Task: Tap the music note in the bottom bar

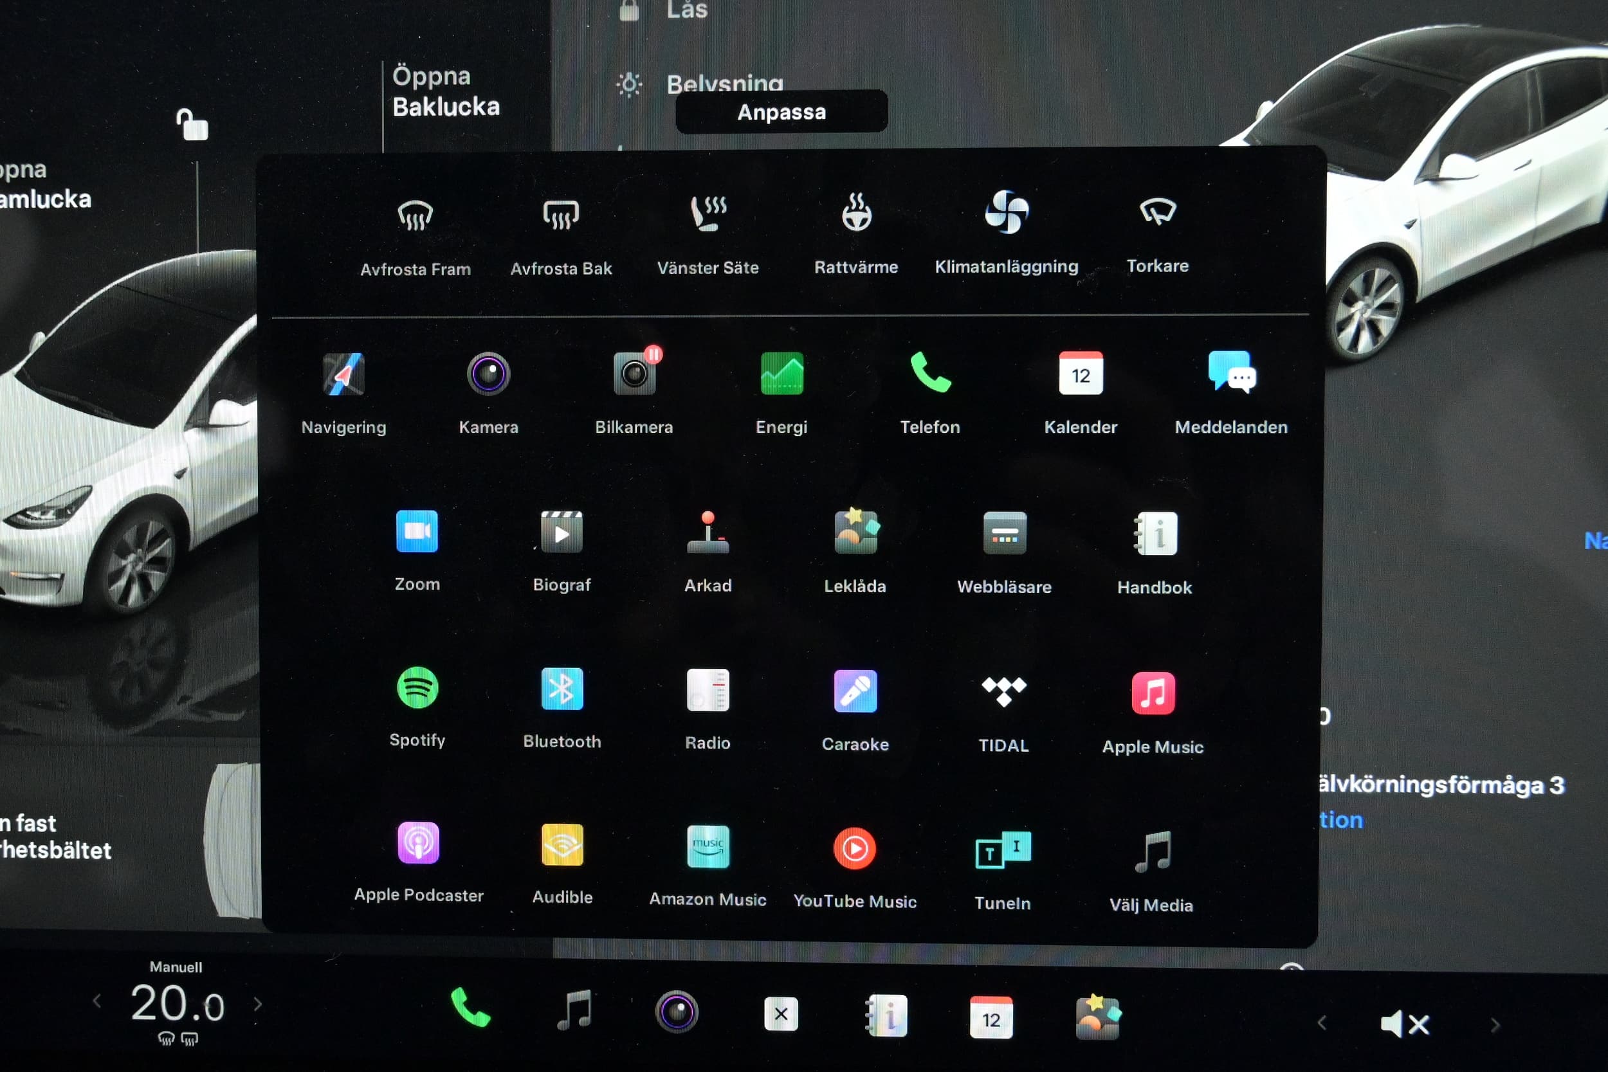Action: click(574, 1009)
